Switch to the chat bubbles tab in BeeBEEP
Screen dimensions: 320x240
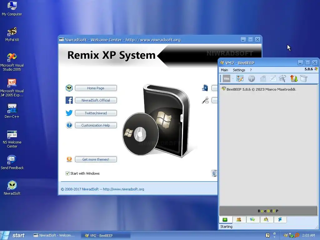coord(252,220)
